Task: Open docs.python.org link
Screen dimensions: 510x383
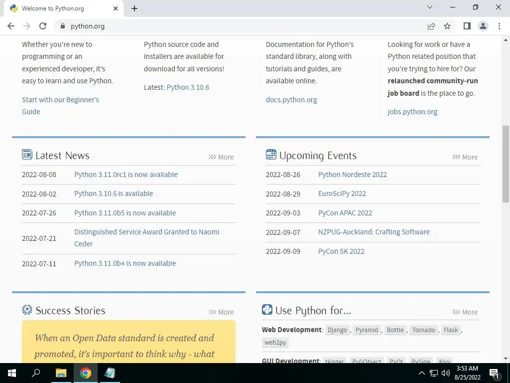Action: pyautogui.click(x=291, y=100)
